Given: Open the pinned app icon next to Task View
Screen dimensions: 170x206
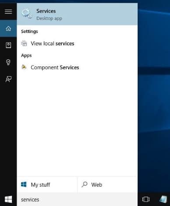Looking at the screenshot, I should [x=163, y=199].
